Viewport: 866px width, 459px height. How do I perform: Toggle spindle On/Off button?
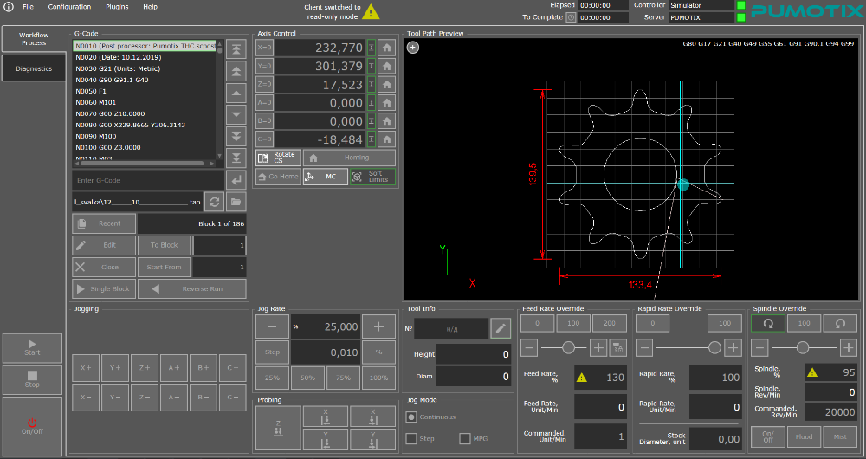point(767,436)
